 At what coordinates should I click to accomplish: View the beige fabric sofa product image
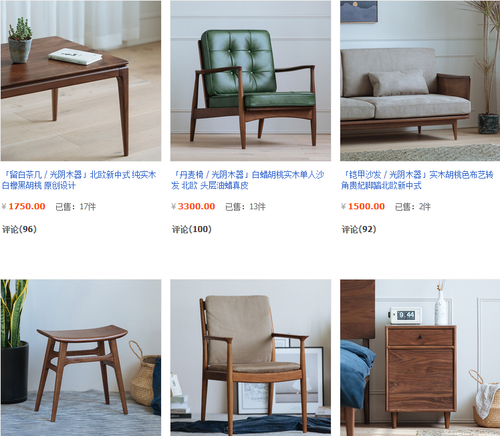(x=420, y=81)
